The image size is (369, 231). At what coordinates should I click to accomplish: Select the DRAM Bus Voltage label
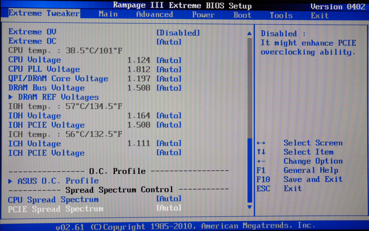coord(46,88)
